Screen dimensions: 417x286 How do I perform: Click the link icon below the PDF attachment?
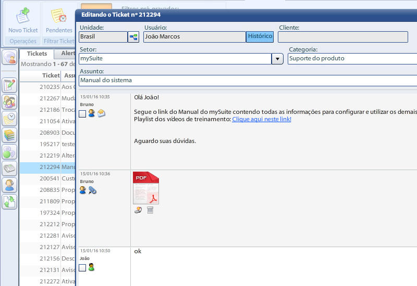[138, 210]
